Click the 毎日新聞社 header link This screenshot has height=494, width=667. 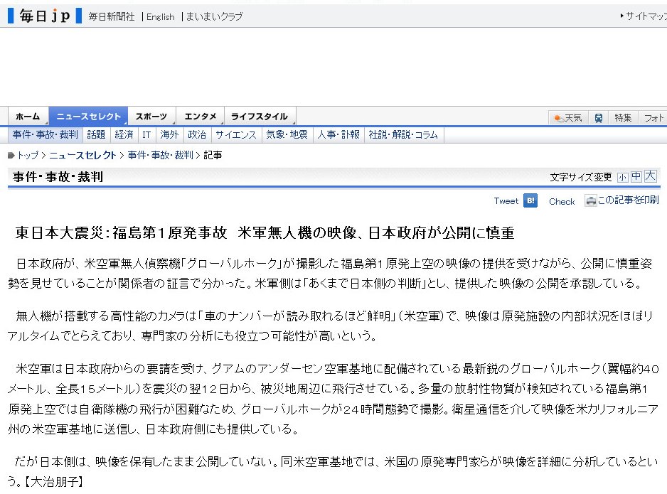pyautogui.click(x=112, y=16)
